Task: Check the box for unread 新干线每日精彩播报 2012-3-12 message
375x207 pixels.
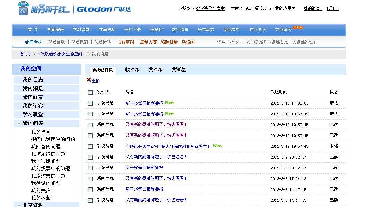Action: click(91, 114)
